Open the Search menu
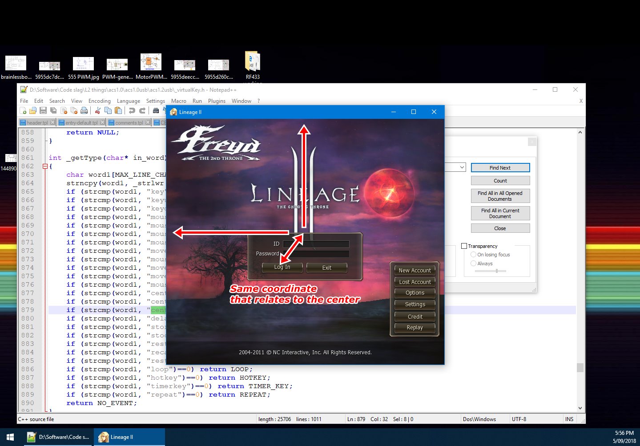This screenshot has height=446, width=640. click(57, 101)
